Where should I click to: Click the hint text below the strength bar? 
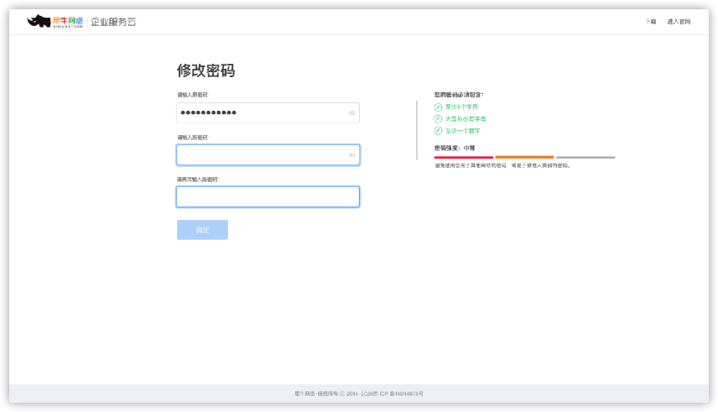502,165
